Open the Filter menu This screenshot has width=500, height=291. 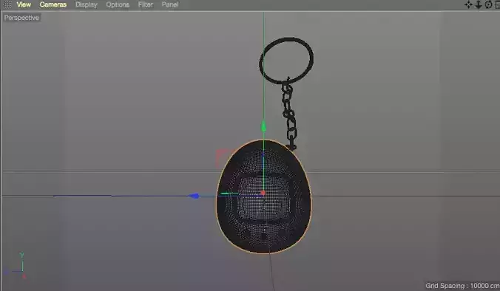[146, 4]
